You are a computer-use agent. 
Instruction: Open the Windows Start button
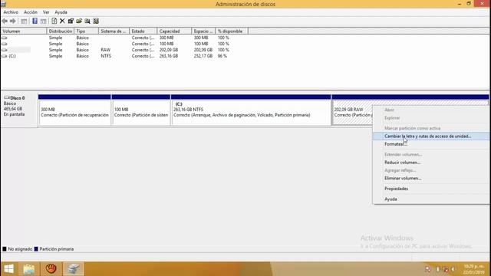[x=8, y=269]
